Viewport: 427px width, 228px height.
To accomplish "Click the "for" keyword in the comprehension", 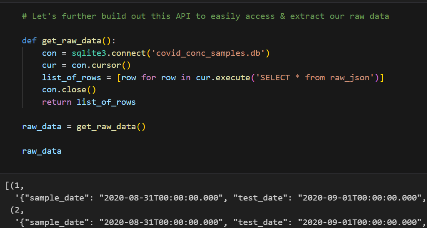I will (148, 78).
